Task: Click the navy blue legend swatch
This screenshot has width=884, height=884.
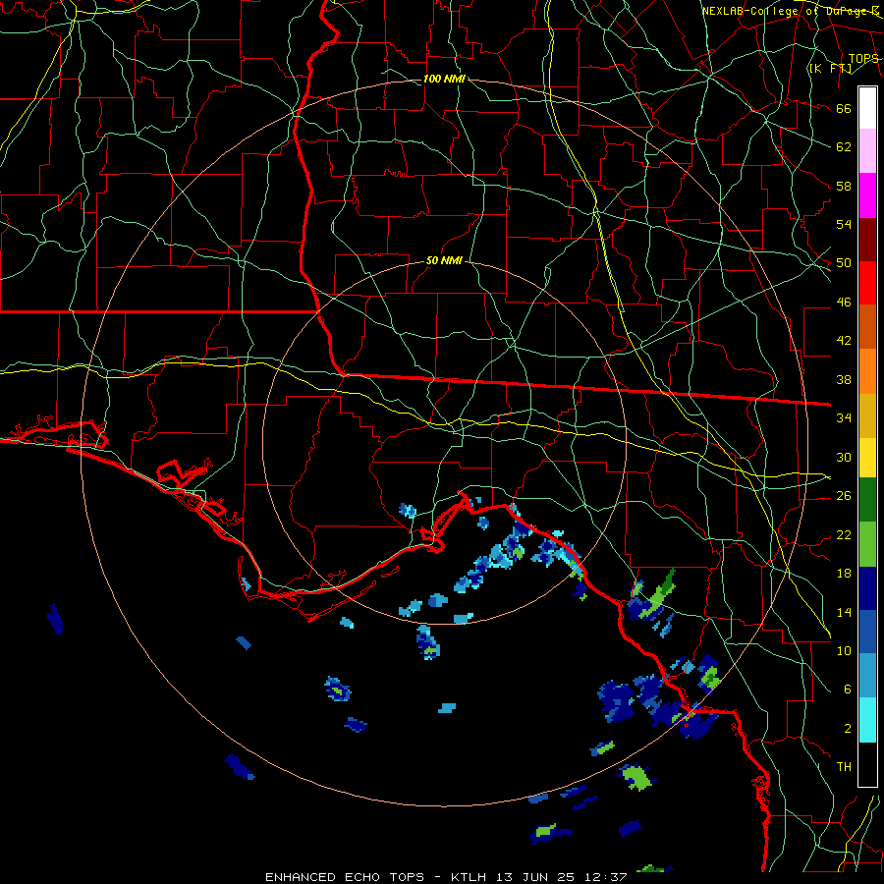Action: (867, 588)
